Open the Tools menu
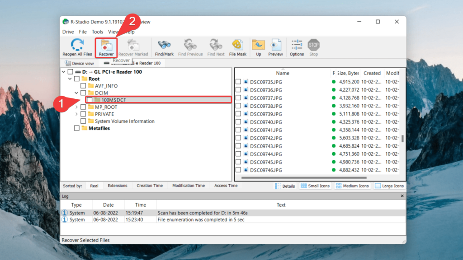 tap(97, 32)
